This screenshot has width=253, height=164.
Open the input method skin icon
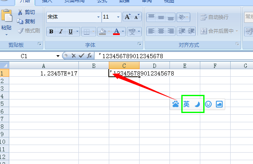pos(219,104)
